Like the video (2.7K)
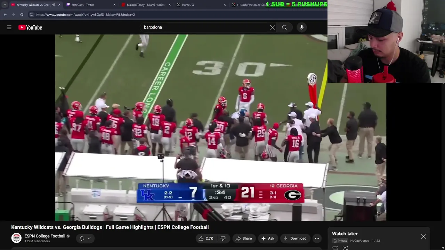The width and height of the screenshot is (445, 250). pos(205,238)
